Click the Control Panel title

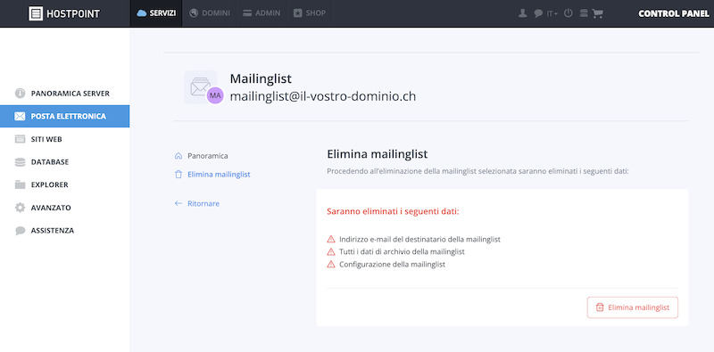pos(674,13)
